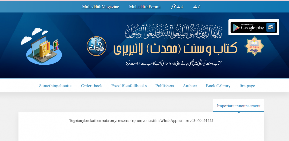
Task: Open the Somethingaboutus menu item
Action: (x=56, y=86)
